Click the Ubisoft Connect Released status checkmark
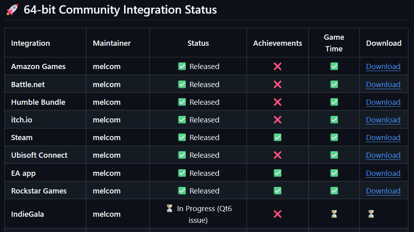This screenshot has height=232, width=414. (x=182, y=155)
